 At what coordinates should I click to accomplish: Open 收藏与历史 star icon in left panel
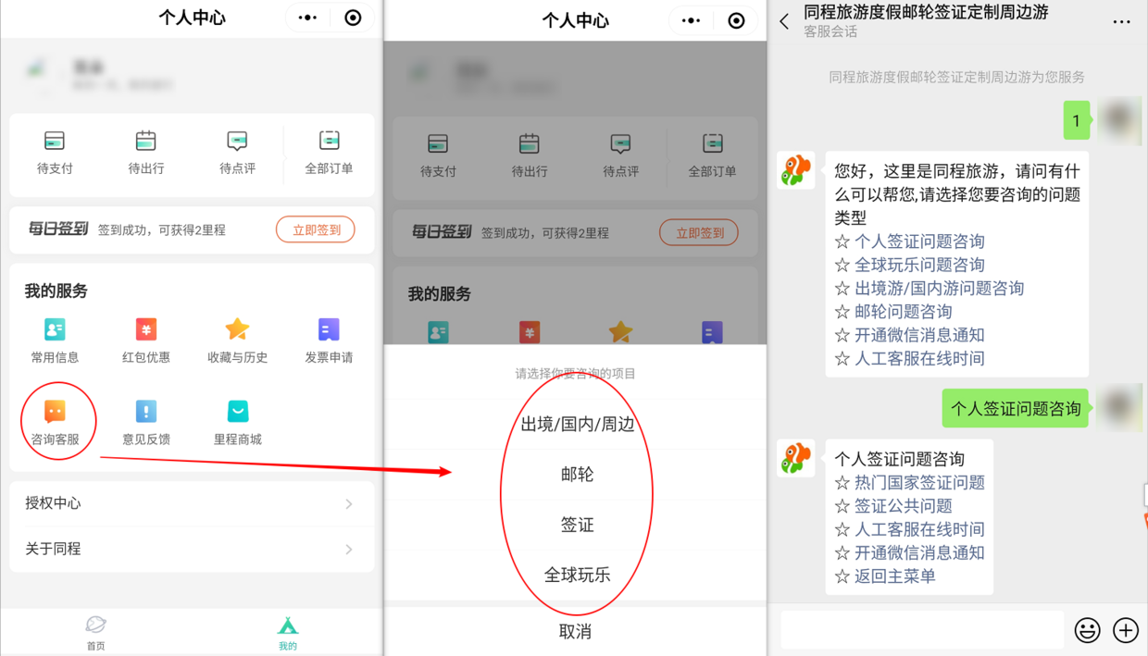tap(237, 329)
